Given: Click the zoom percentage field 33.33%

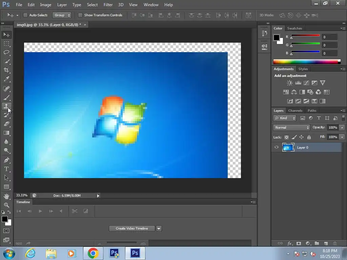Looking at the screenshot, I should (x=22, y=195).
